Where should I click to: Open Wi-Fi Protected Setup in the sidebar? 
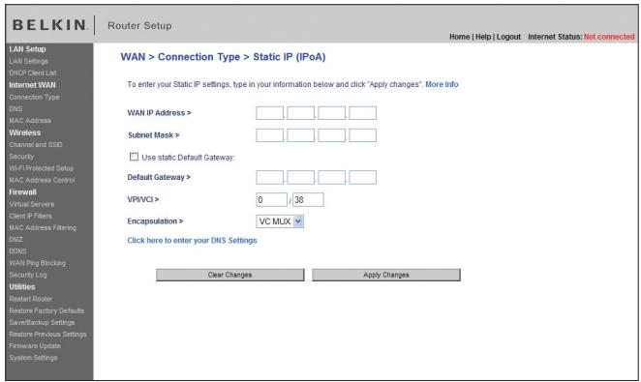pos(42,168)
